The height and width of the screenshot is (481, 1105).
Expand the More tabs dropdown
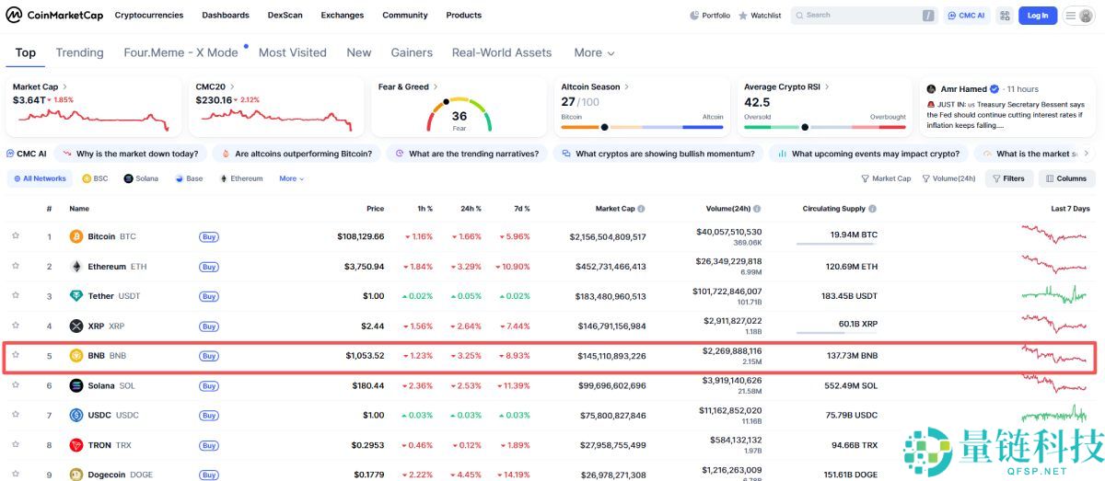(x=594, y=53)
